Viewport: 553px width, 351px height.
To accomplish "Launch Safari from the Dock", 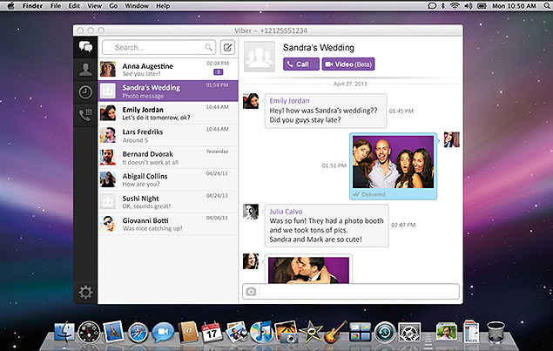I will tap(138, 333).
